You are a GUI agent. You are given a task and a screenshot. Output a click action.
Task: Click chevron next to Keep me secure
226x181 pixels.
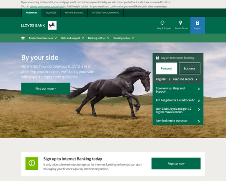[196, 79]
